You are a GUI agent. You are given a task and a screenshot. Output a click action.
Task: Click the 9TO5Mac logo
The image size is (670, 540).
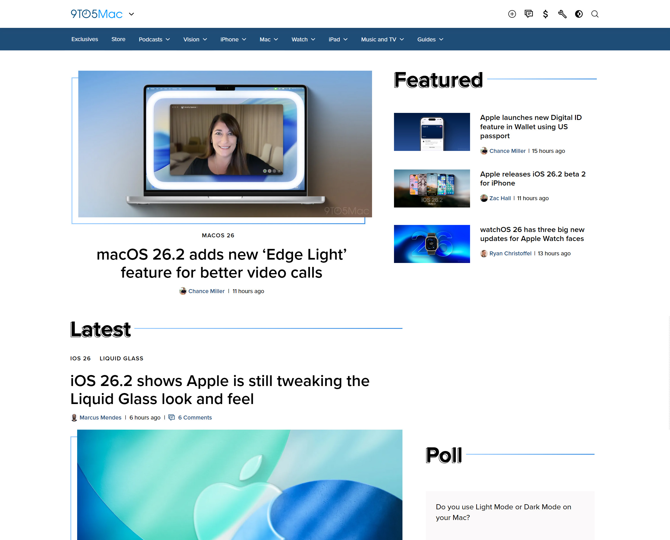97,14
